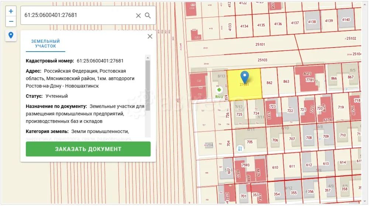Select map parcel 867
Viewport: 369px width, 206px height.
point(351,77)
